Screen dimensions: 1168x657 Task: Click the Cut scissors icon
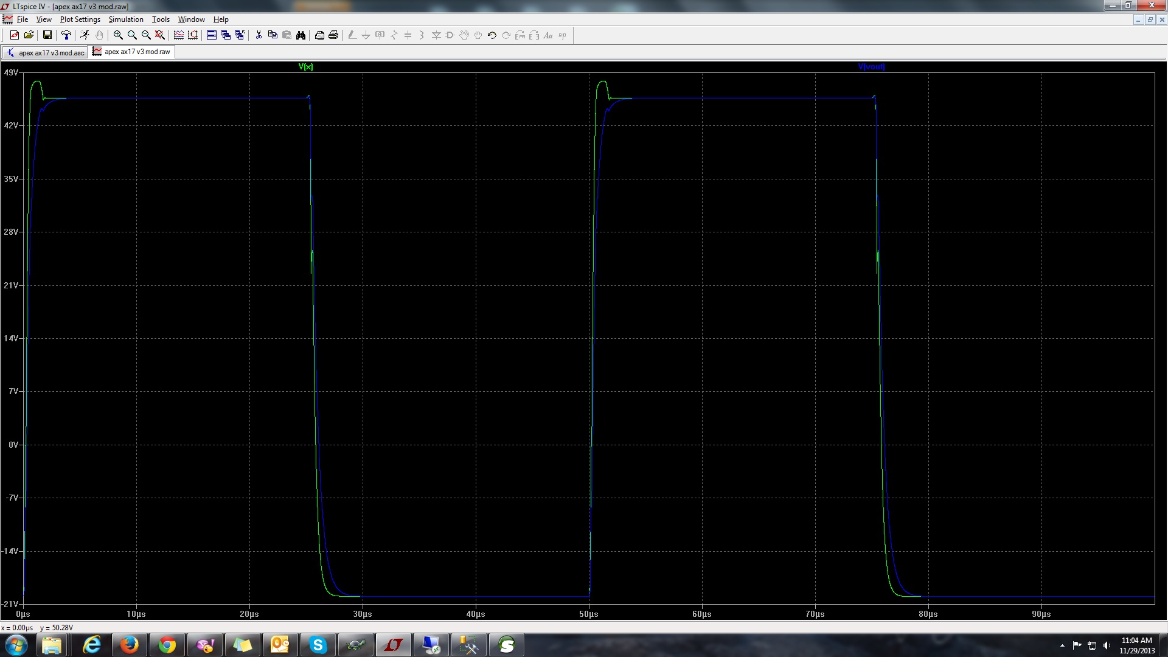coord(259,35)
